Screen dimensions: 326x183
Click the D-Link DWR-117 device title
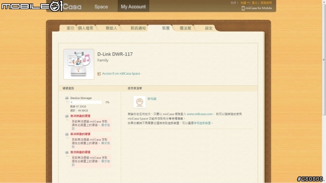tap(115, 54)
